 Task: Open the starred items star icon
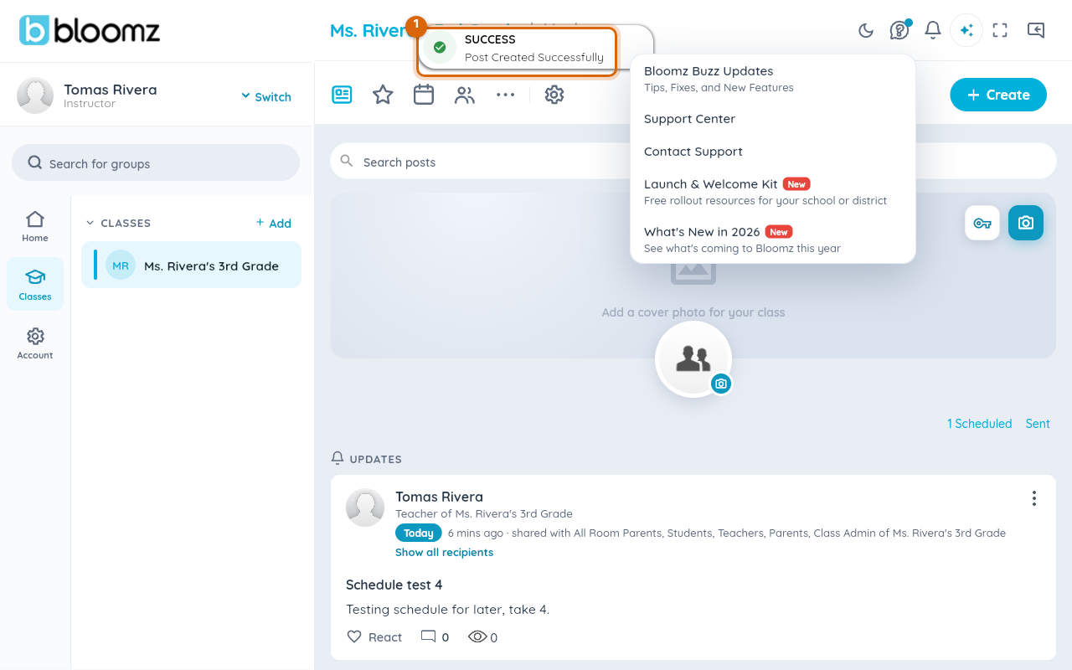383,95
